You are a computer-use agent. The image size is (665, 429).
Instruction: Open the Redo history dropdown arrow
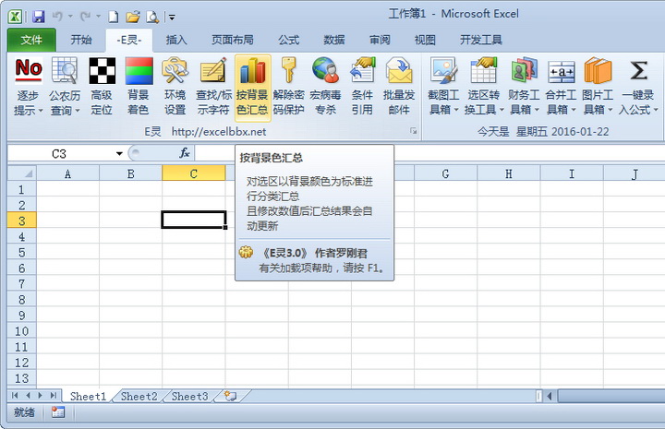[x=99, y=17]
